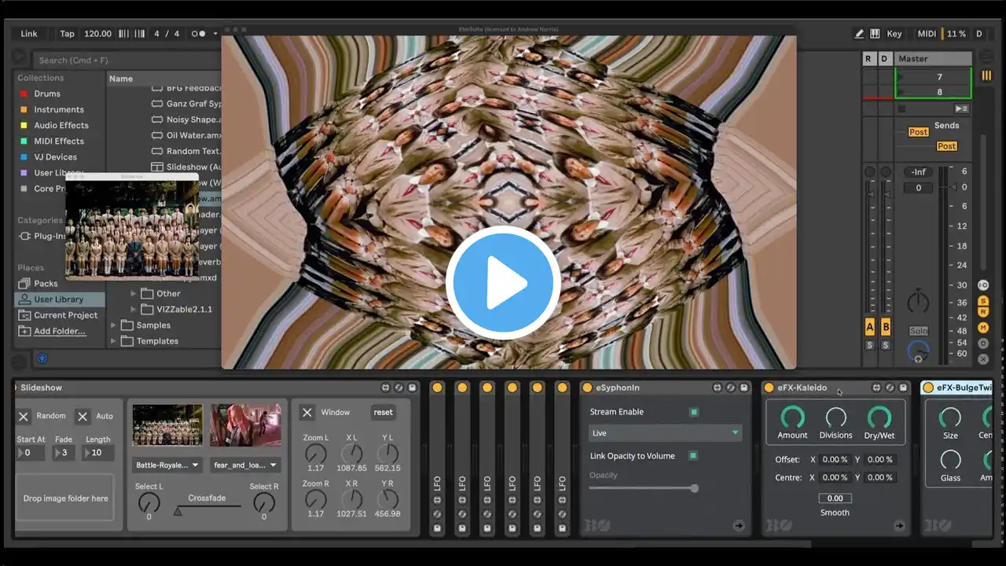
Task: Select Audio Effects in Collections
Action: pyautogui.click(x=61, y=125)
